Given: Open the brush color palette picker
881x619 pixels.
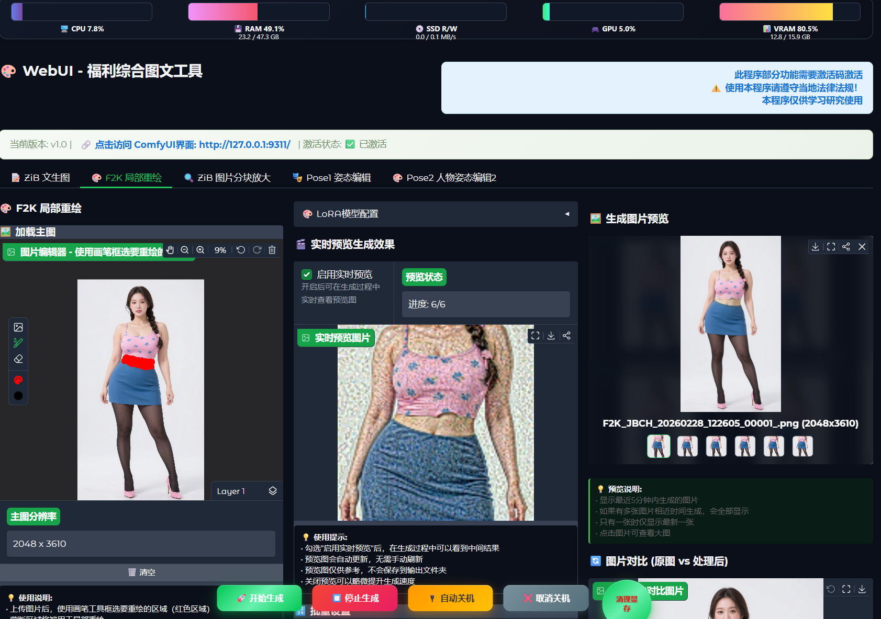Looking at the screenshot, I should 18,380.
